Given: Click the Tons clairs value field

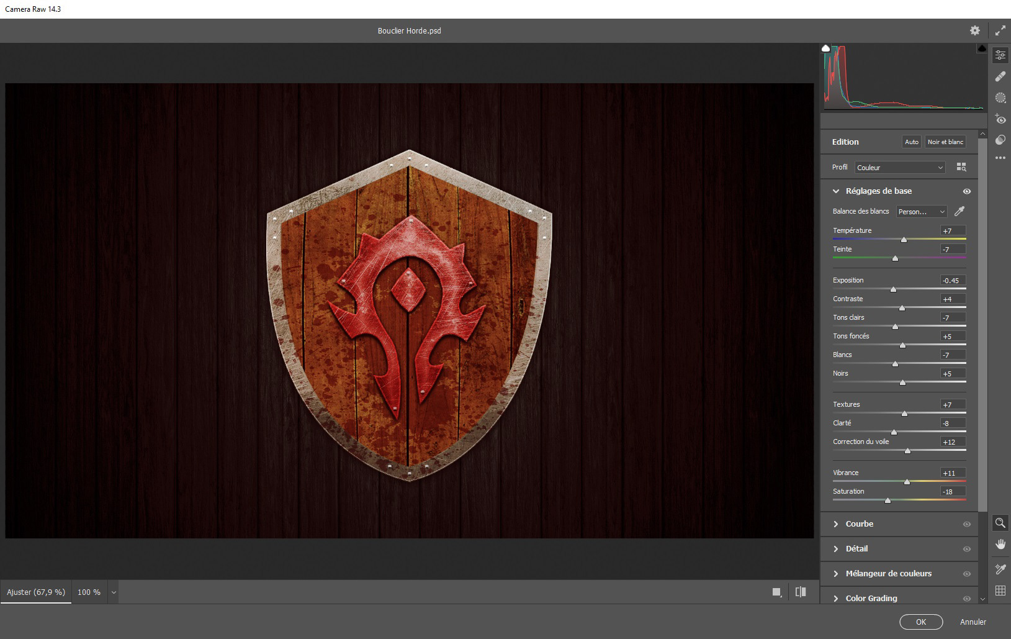Looking at the screenshot, I should pos(953,317).
